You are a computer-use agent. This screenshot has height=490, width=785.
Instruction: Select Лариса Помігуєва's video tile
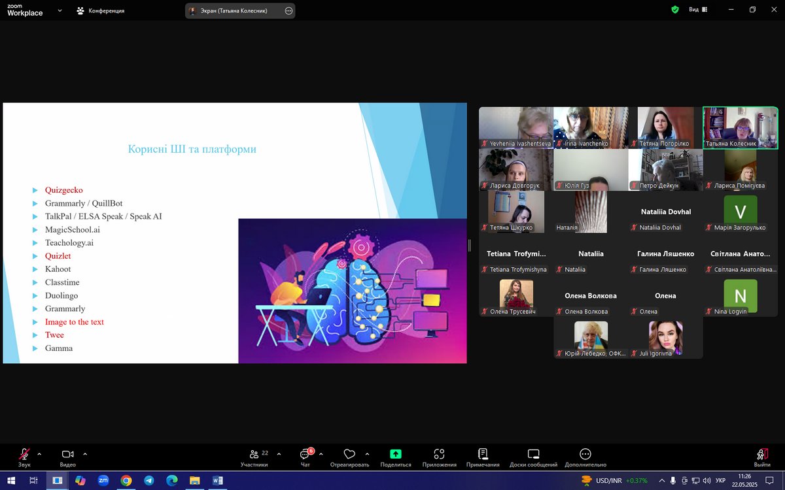741,170
